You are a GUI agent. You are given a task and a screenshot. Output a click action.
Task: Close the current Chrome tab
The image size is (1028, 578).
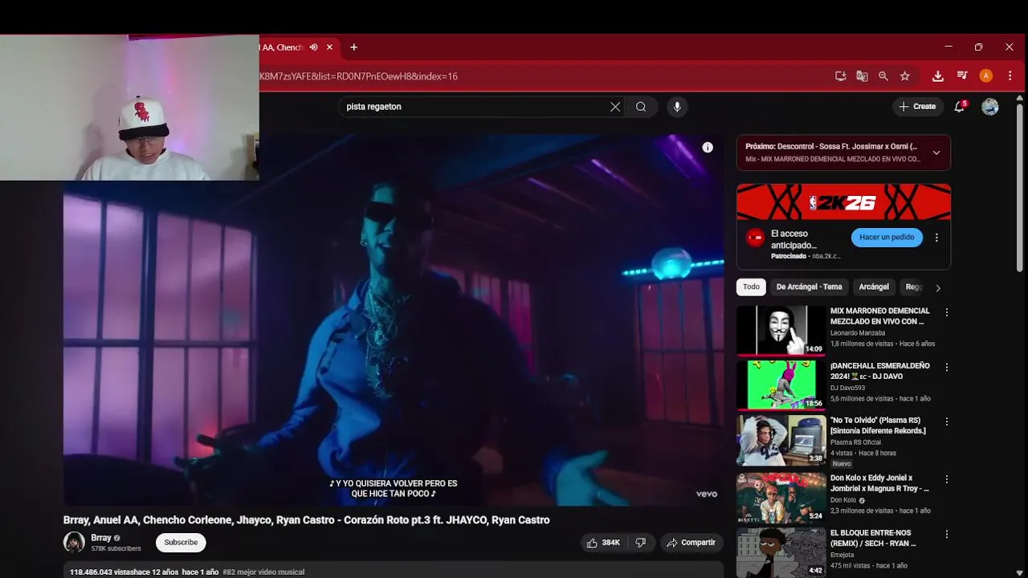329,47
